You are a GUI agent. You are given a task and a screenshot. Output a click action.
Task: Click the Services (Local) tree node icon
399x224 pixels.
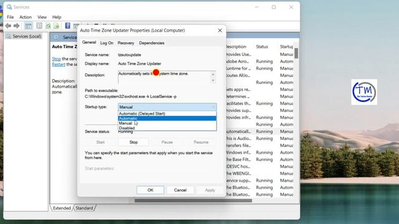click(8, 36)
